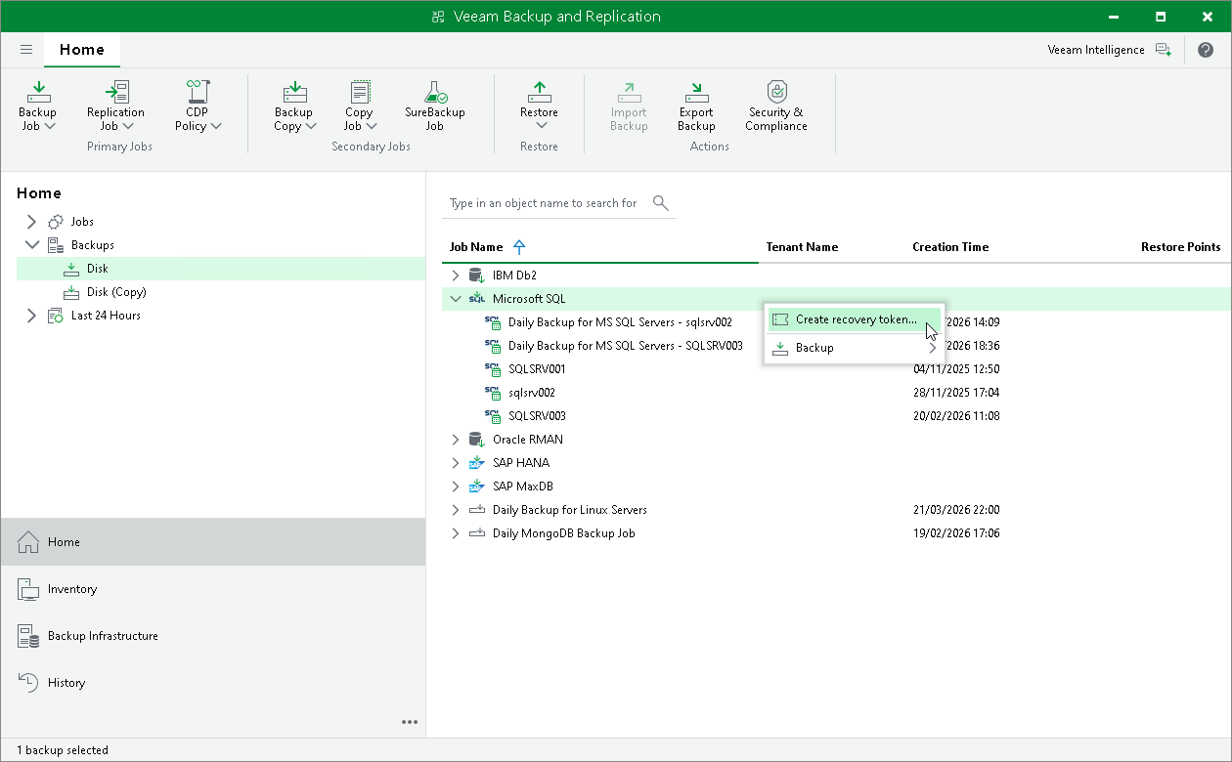
Task: Create a SureBackup Job from ribbon
Action: click(434, 106)
